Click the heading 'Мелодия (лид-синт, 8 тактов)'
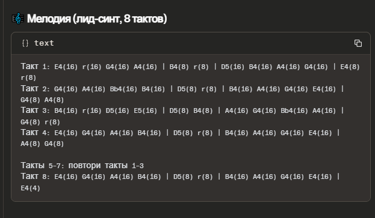375x218 pixels. 97,19
